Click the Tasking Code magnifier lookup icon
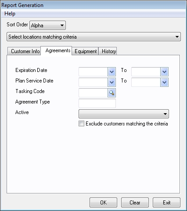Image resolution: width=187 pixels, height=211 pixels. click(x=111, y=93)
